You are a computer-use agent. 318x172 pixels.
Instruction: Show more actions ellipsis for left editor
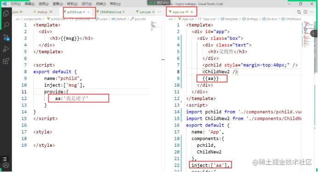(x=159, y=12)
